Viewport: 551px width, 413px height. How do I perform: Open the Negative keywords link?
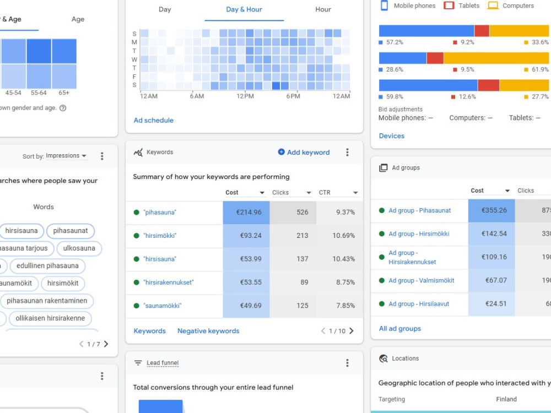coord(208,331)
